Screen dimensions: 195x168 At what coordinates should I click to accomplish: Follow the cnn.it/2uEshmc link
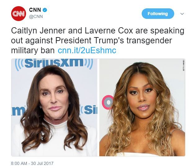[x=87, y=50]
